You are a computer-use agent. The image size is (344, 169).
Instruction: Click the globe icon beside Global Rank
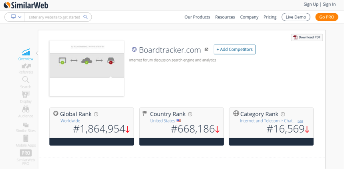56,113
